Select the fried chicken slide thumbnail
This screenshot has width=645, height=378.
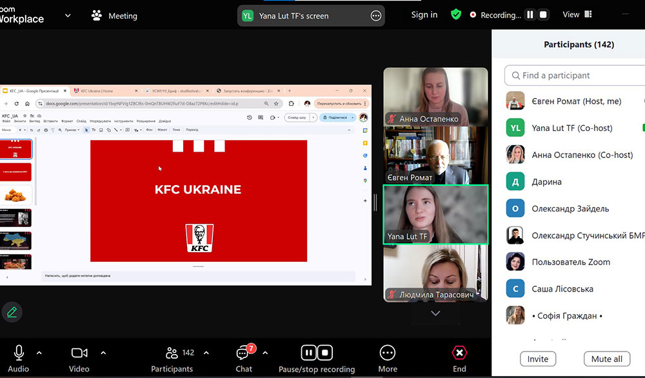(x=15, y=195)
